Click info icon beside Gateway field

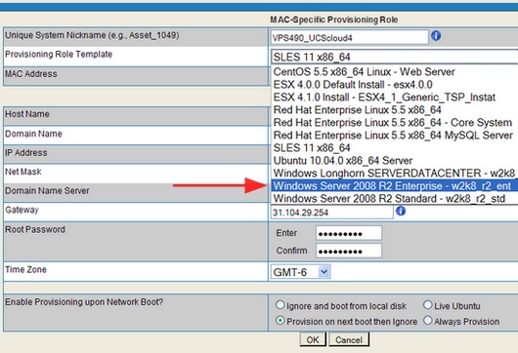click(401, 211)
